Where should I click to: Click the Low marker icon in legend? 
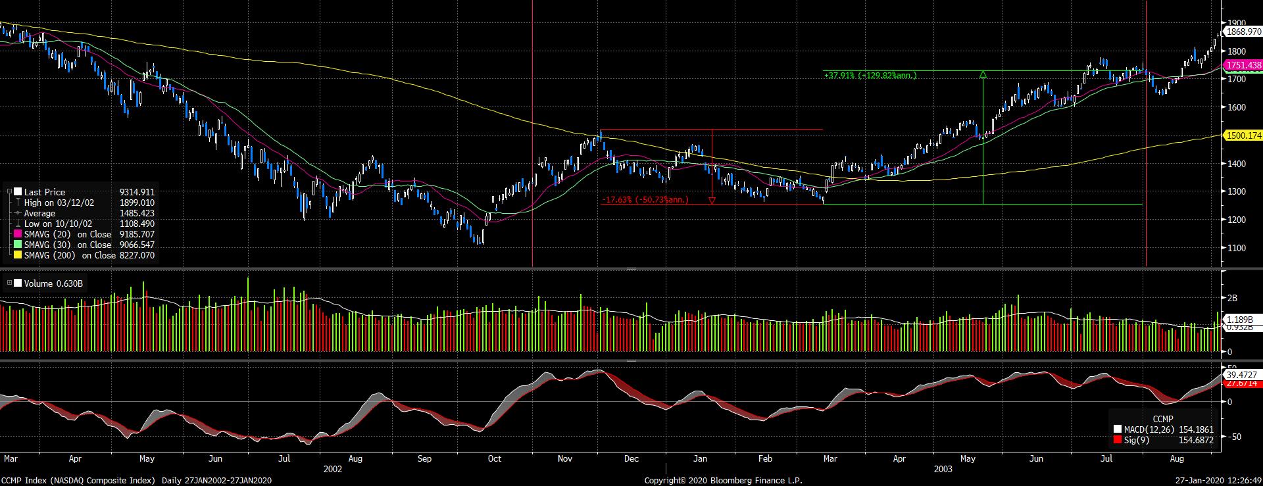point(18,224)
